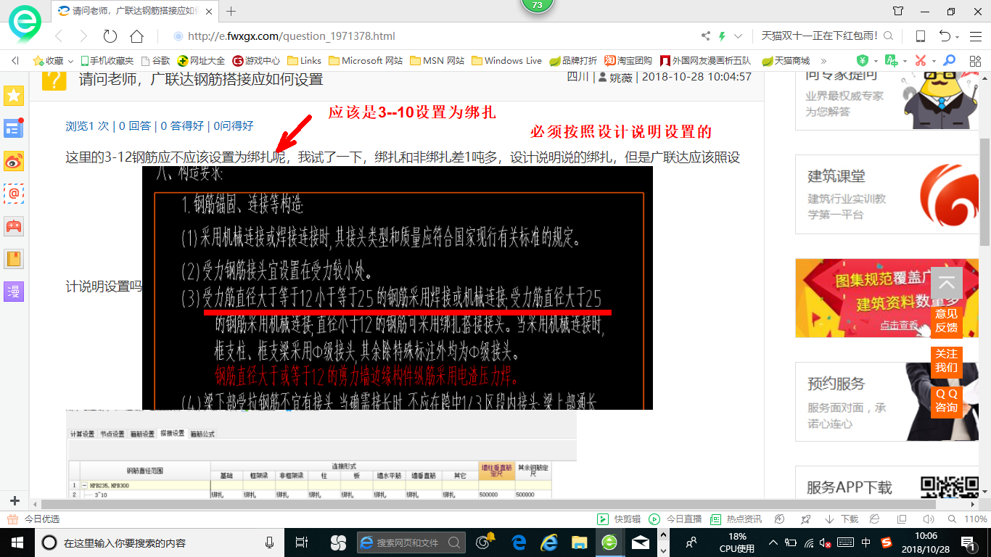
Task: Go back with the browser back arrow
Action: (59, 36)
